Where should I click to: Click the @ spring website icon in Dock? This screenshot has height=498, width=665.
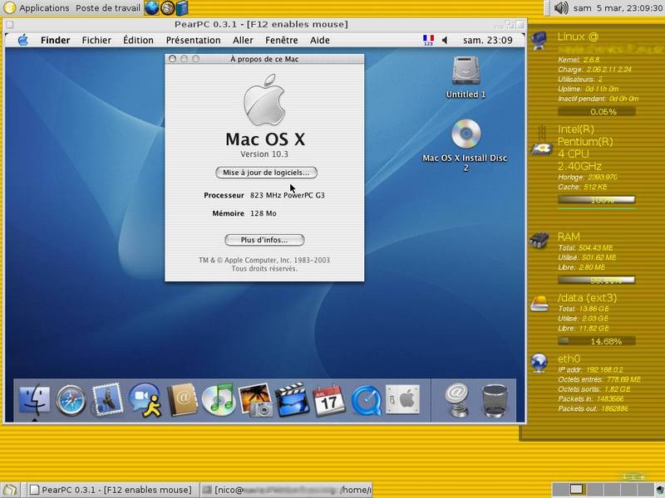point(456,400)
